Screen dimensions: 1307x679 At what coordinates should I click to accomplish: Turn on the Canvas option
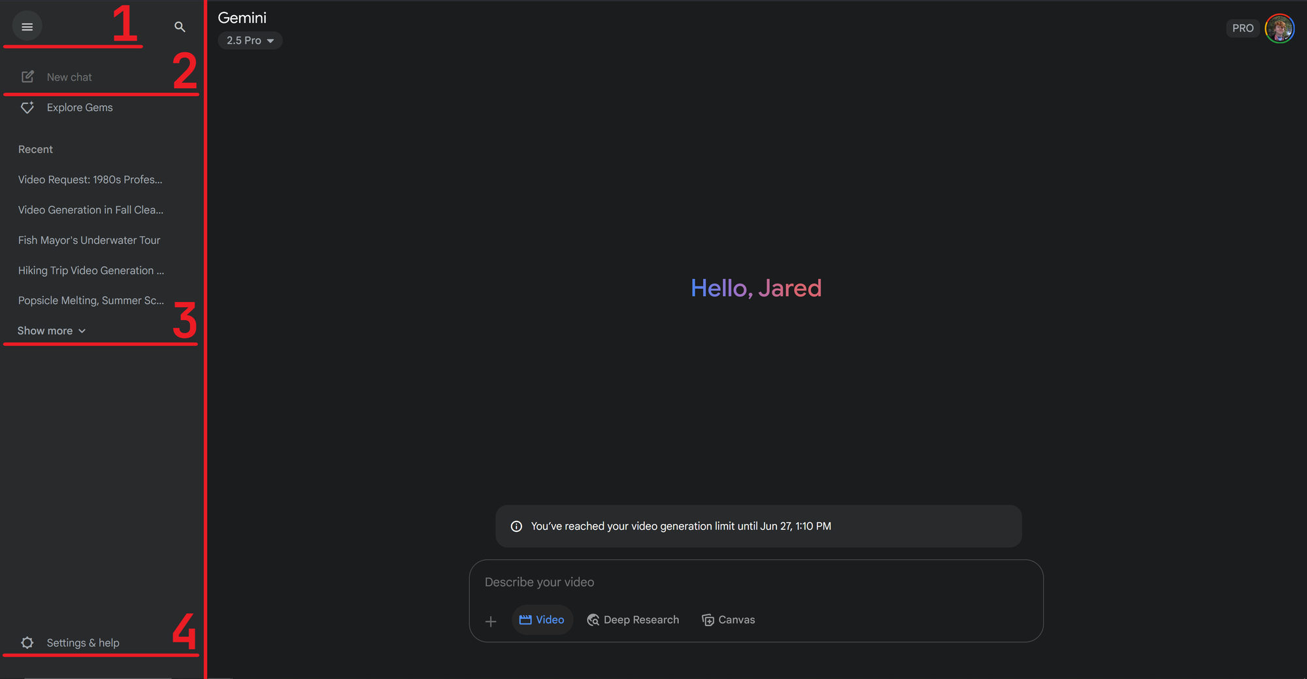coord(728,620)
